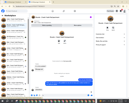
Task: Add people to the chat
Action: (x=59, y=41)
